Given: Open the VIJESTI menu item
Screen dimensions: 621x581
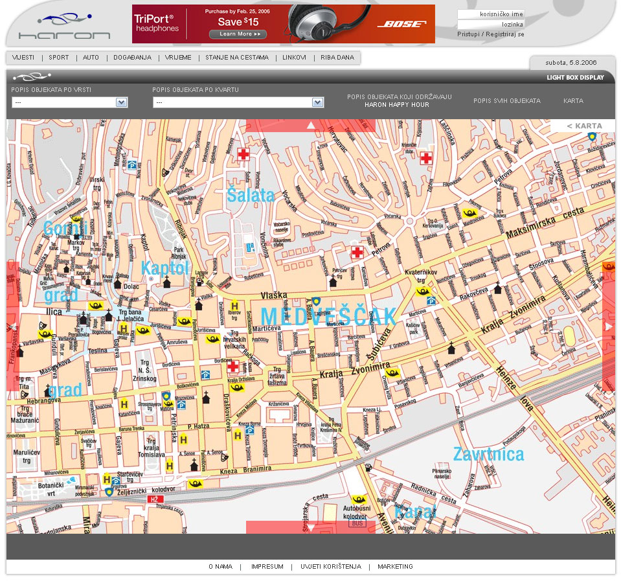Looking at the screenshot, I should 23,58.
